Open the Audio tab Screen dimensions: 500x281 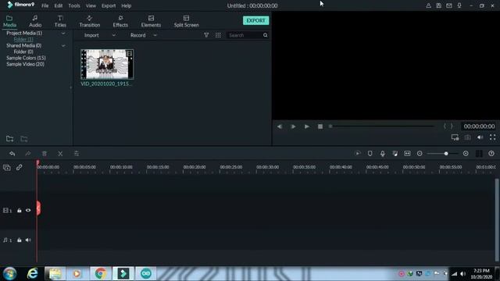pyautogui.click(x=35, y=21)
